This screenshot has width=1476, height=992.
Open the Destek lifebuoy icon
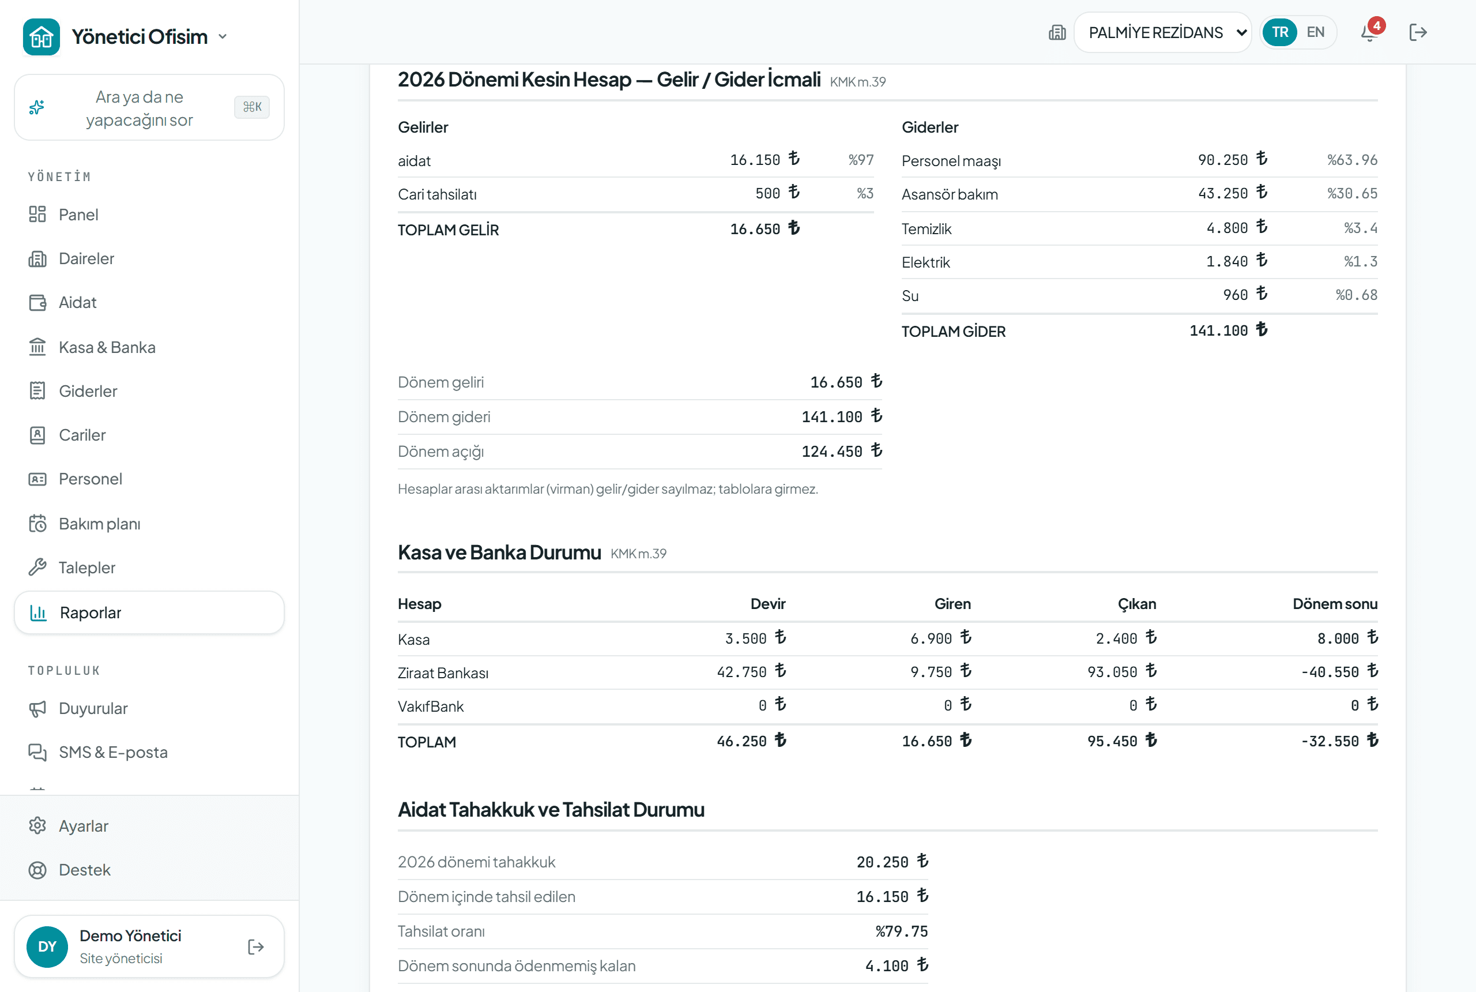(x=37, y=870)
